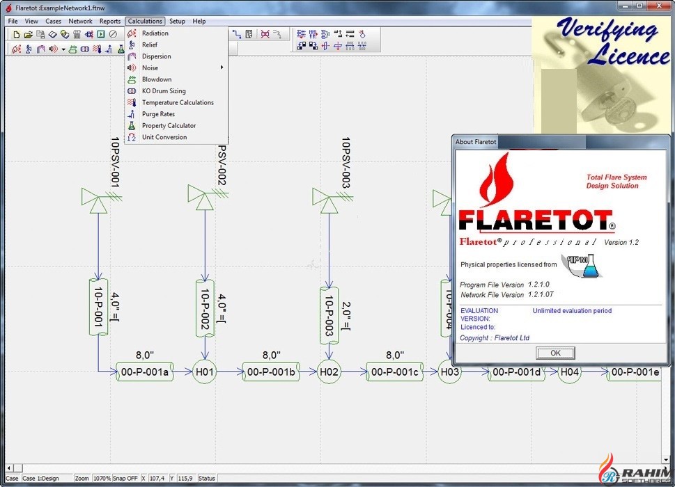Click red vertical-center align icon in align toolbar
Viewport: 675px width, 487px height.
pyautogui.click(x=325, y=45)
